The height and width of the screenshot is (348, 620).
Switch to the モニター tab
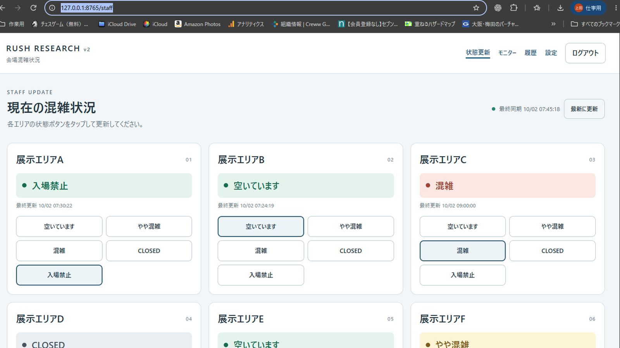(507, 53)
